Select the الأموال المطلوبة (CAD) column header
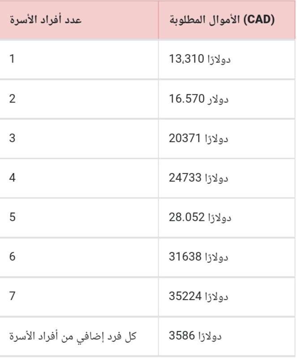297x358 pixels. pyautogui.click(x=227, y=20)
